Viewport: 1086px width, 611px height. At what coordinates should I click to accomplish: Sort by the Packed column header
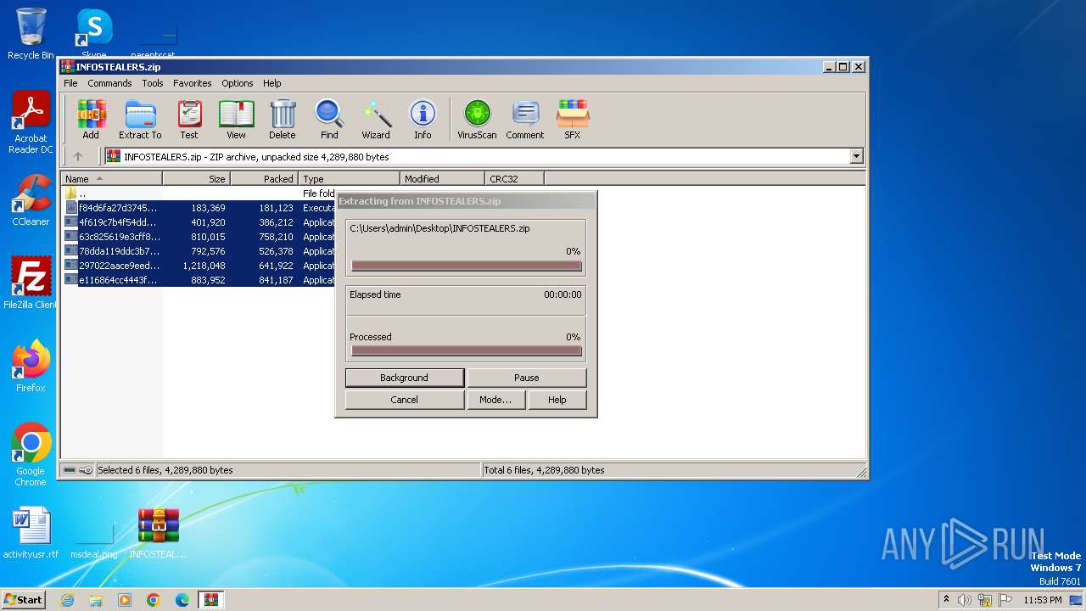tap(264, 179)
